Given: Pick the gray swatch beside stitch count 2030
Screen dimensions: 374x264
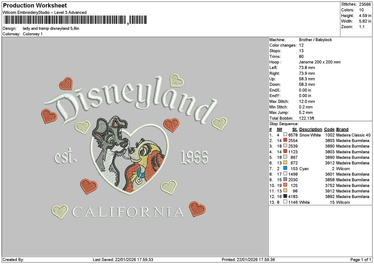Looking at the screenshot, I should click(285, 179).
